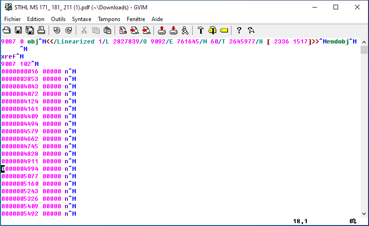
Task: Click the Save all files icon
Action: [29, 30]
